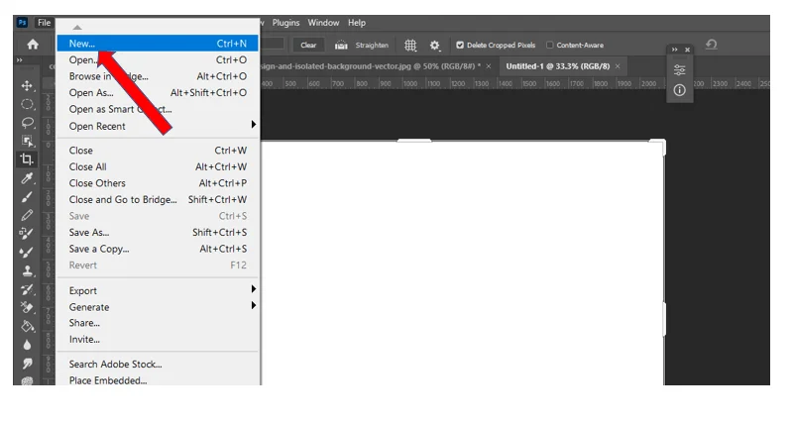
Task: Click the Home screen icon
Action: coord(33,45)
